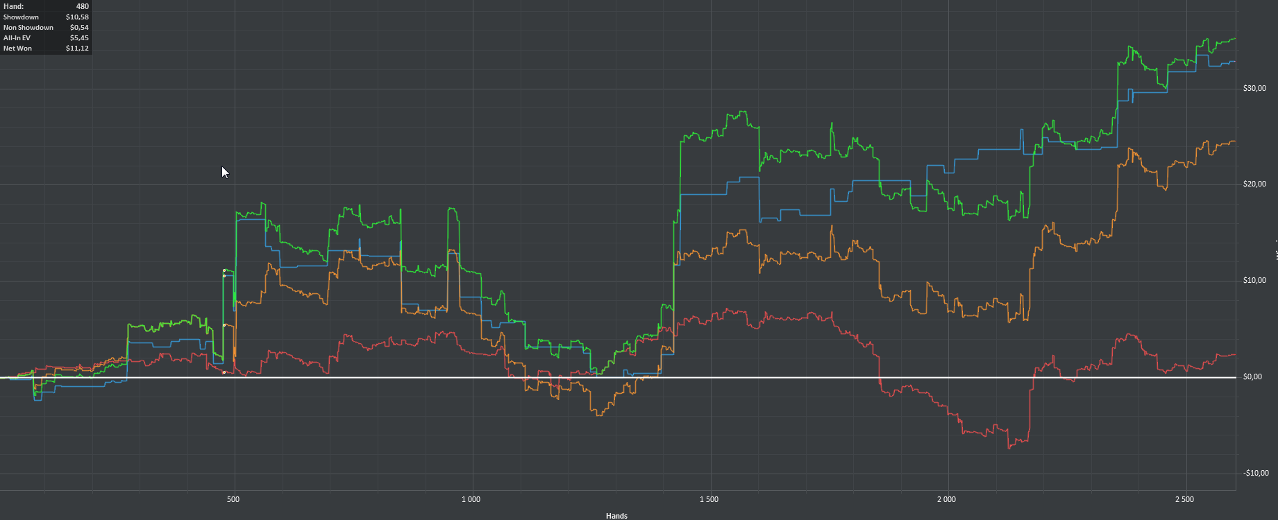Click the 1 000 hands x-axis label

coord(471,499)
